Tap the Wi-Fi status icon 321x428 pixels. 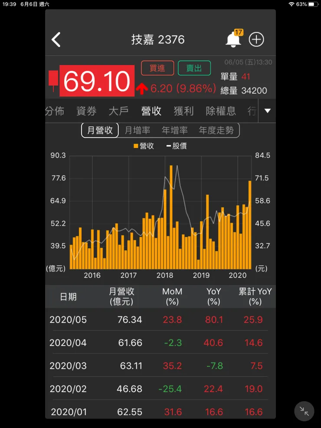click(x=292, y=4)
